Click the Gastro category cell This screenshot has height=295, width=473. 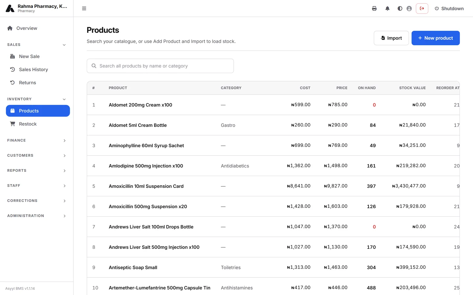pyautogui.click(x=228, y=125)
